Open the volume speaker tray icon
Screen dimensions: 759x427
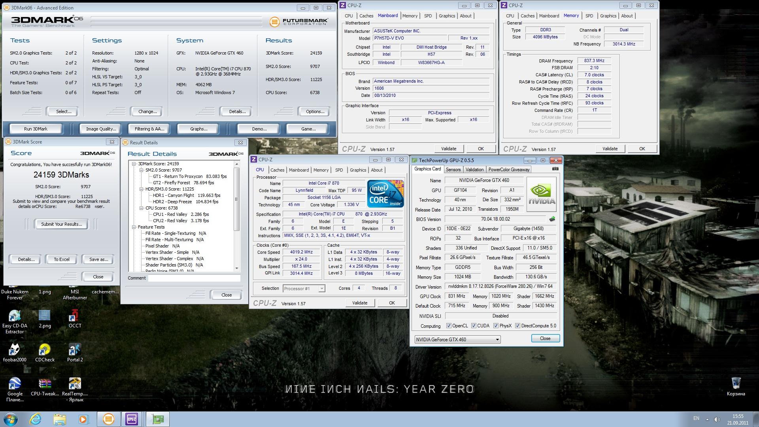click(x=717, y=419)
